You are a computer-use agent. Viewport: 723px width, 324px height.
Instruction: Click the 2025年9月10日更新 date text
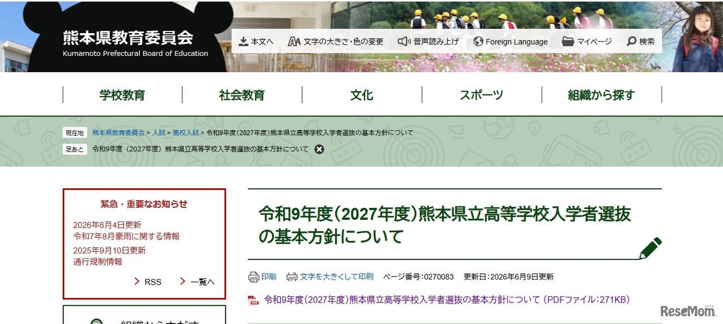click(109, 250)
